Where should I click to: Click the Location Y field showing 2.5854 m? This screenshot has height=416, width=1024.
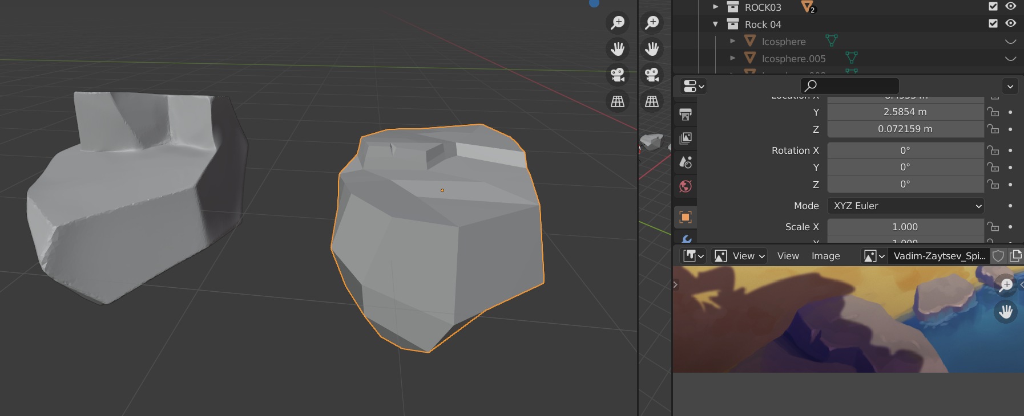pyautogui.click(x=906, y=112)
